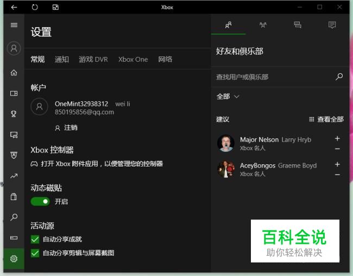Select the Xbox One settings tab
This screenshot has width=353, height=276.
pyautogui.click(x=133, y=59)
